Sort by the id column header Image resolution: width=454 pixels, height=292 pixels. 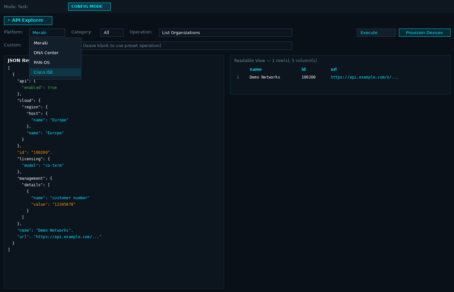tap(303, 69)
